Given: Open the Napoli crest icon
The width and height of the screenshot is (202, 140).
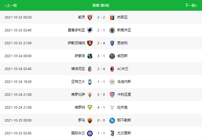Looking at the screenshot, I should [112, 120].
